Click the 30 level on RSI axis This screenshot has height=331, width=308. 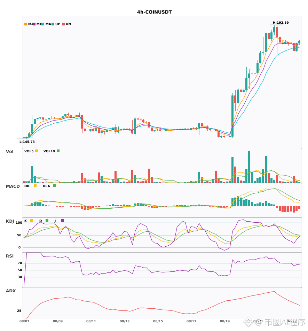(x=20, y=277)
